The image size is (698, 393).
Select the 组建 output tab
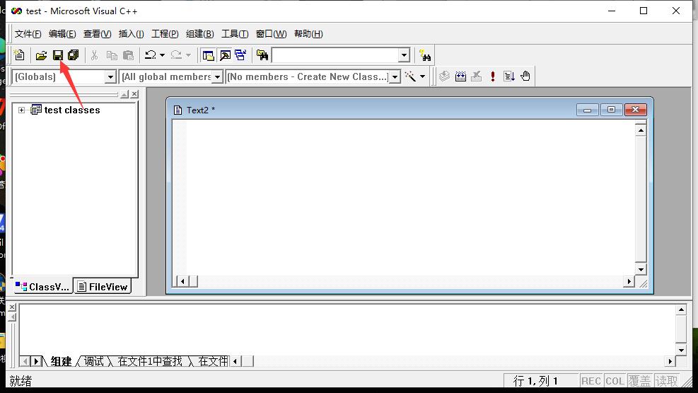61,361
